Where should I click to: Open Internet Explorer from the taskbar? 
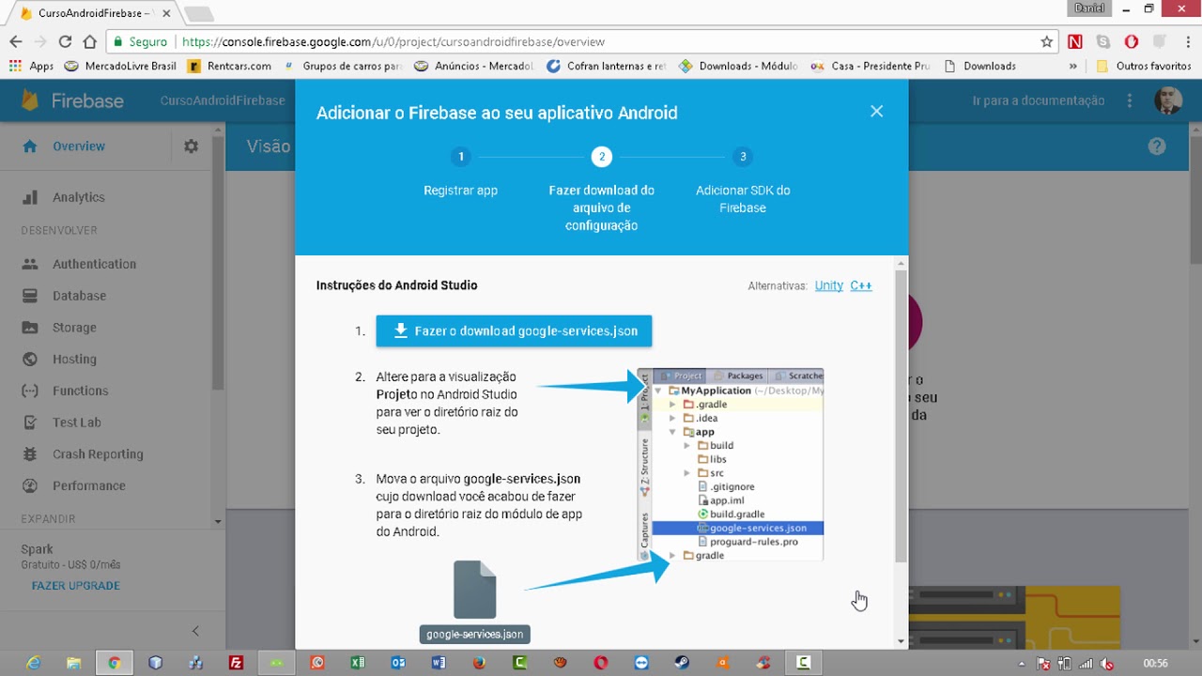pyautogui.click(x=34, y=662)
